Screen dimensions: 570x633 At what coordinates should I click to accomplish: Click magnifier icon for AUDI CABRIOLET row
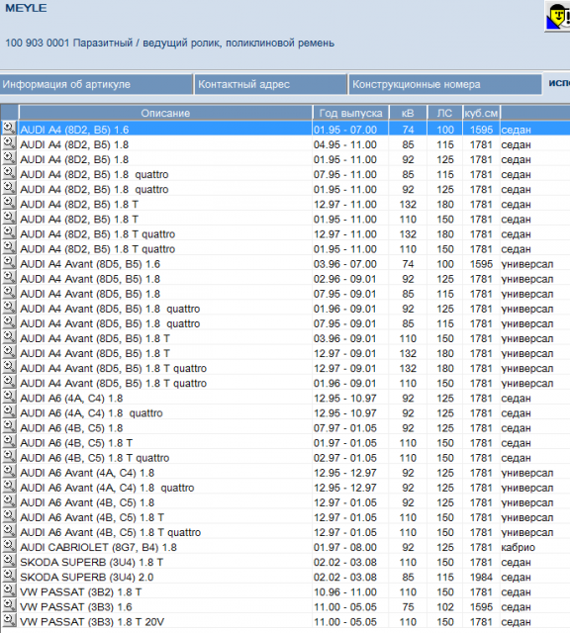[x=9, y=547]
